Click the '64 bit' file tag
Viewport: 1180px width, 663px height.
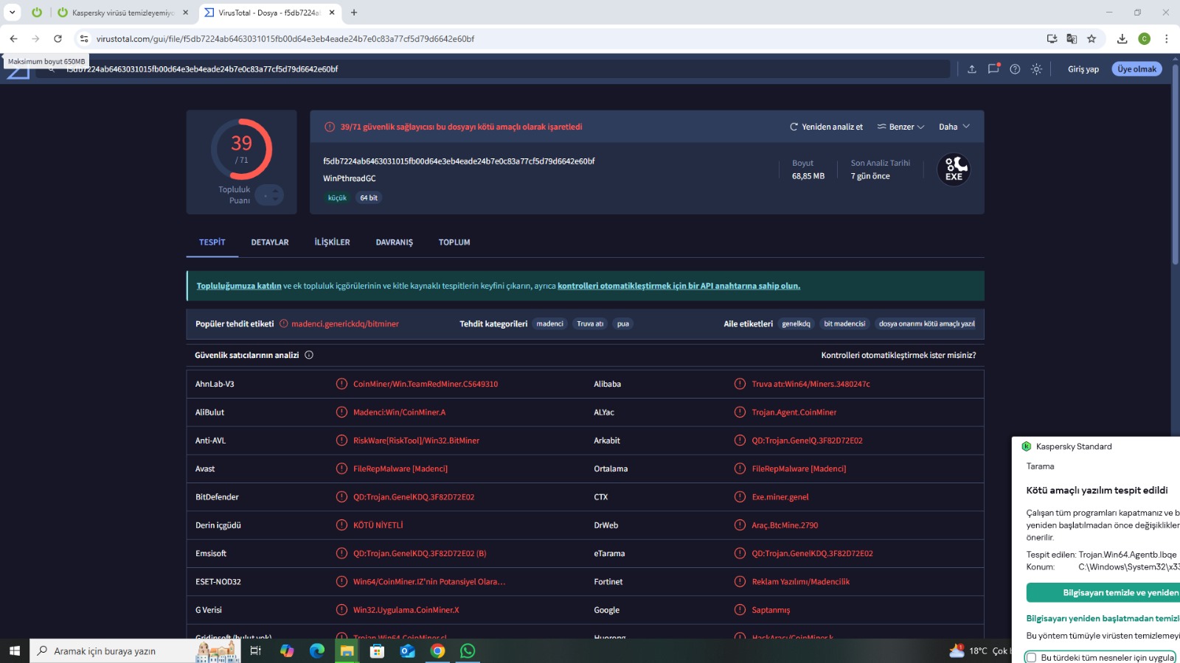tap(369, 198)
